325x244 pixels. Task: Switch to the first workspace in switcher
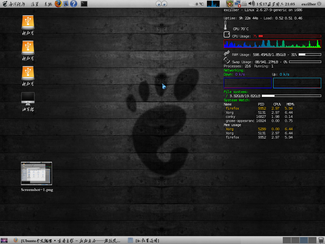coord(287,240)
